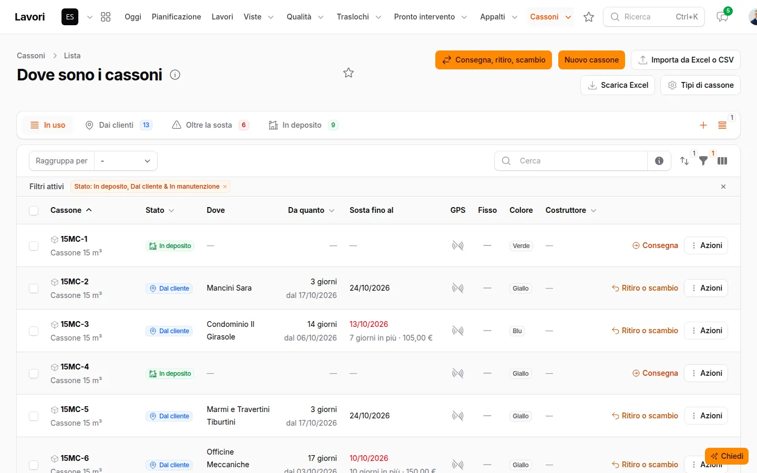Expand the Viste menu
Viewport: 757px width, 473px height.
[x=259, y=17]
